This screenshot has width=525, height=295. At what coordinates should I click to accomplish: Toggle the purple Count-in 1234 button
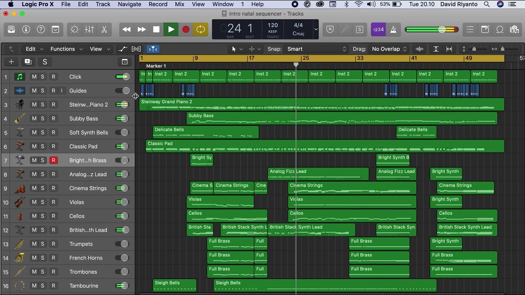click(x=379, y=29)
